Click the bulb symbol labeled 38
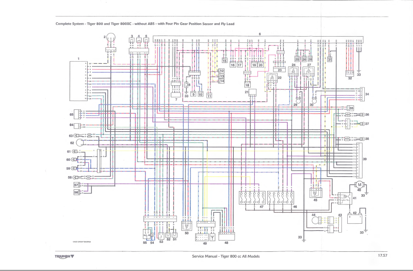Viewport: 413px width, 271px height. (363, 139)
